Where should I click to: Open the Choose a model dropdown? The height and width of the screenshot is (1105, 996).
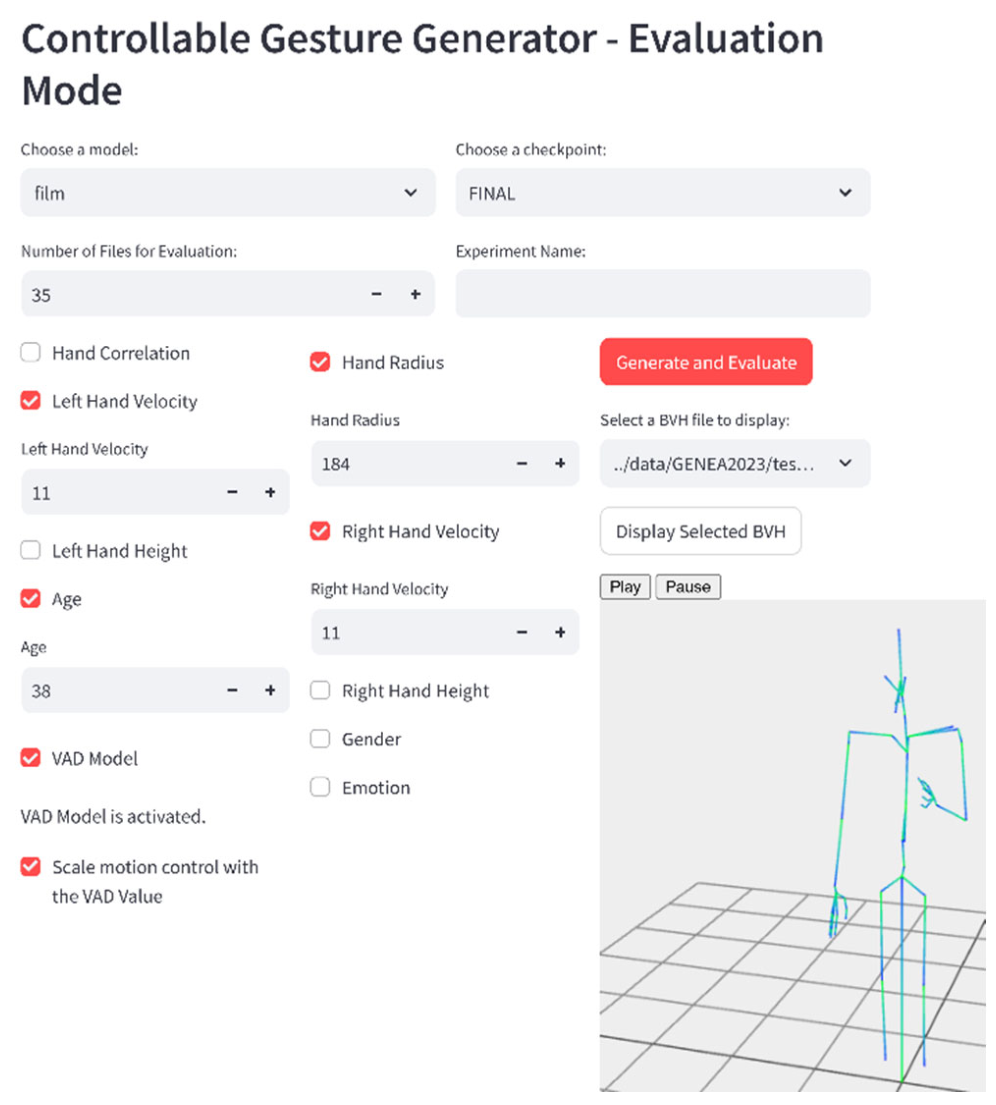228,193
